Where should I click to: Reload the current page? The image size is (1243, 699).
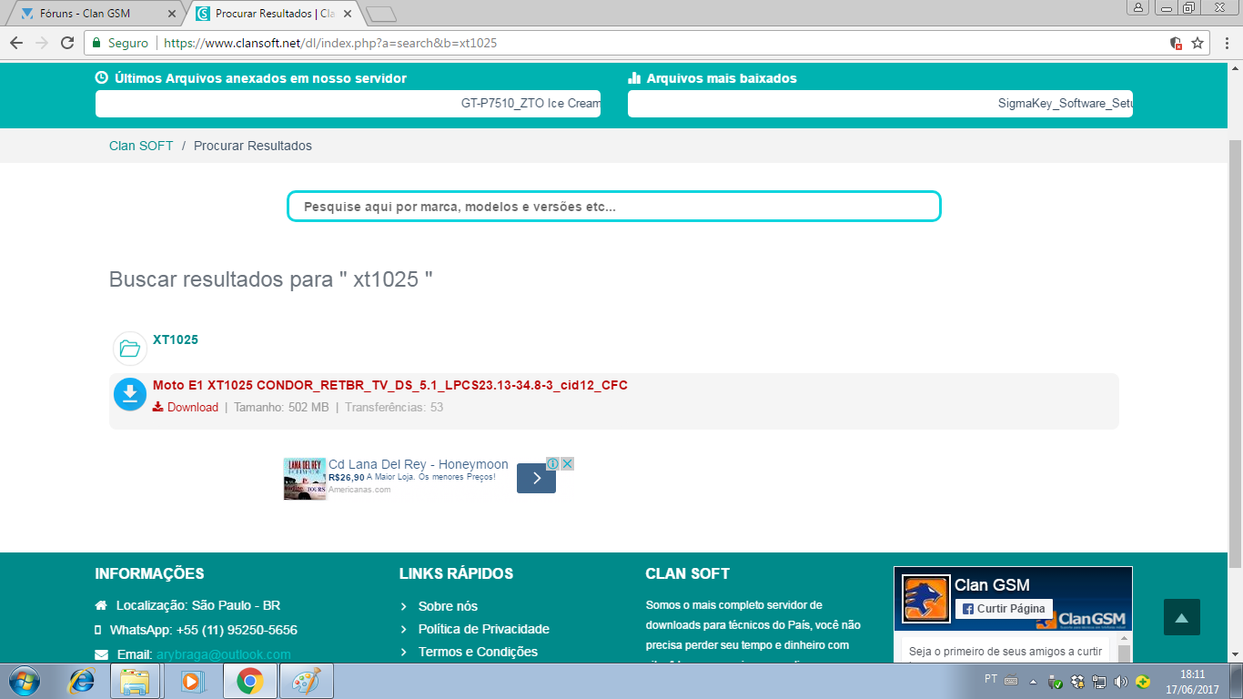pyautogui.click(x=67, y=43)
